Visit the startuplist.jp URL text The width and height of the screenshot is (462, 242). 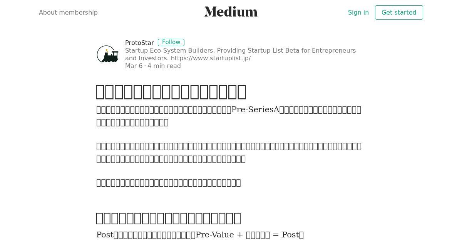211,58
